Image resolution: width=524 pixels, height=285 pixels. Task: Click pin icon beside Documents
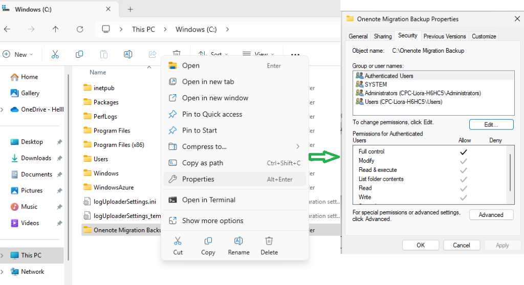point(59,174)
